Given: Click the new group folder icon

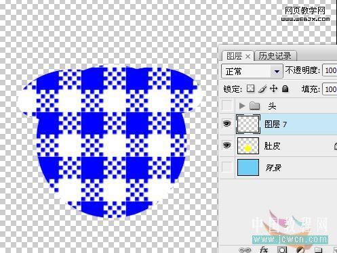Looking at the screenshot, I should point(318,250).
